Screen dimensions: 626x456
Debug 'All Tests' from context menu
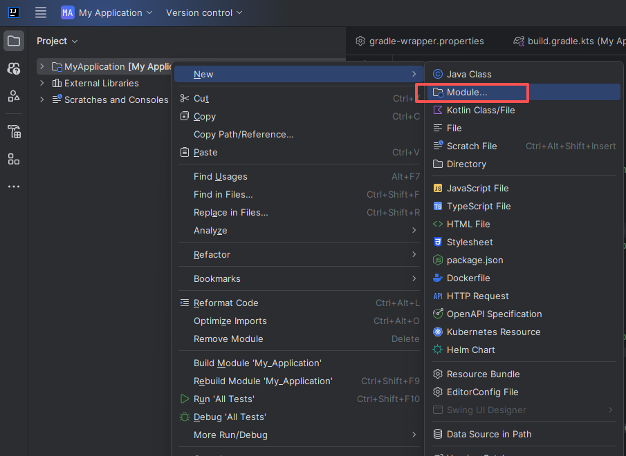coord(299,417)
